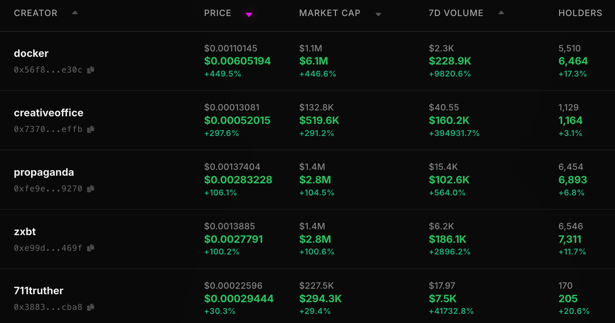Select the zxbt creator name
This screenshot has height=323, width=615.
[25, 232]
